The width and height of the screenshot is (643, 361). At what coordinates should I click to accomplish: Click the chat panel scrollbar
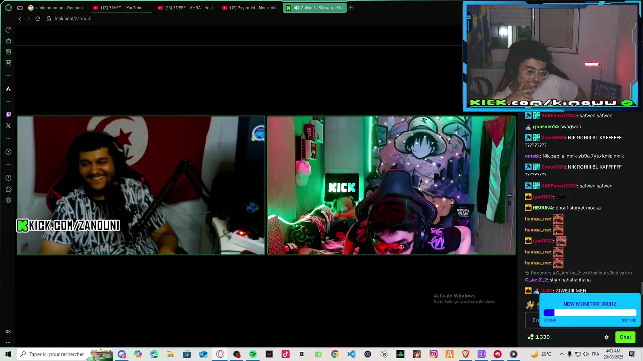pyautogui.click(x=641, y=288)
